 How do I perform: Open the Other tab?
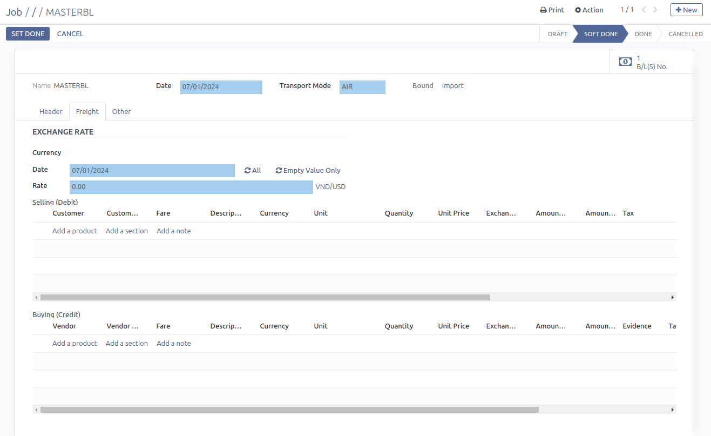[121, 112]
